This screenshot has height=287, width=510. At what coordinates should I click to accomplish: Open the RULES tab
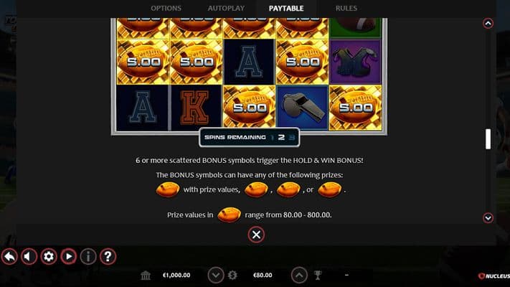click(x=346, y=9)
